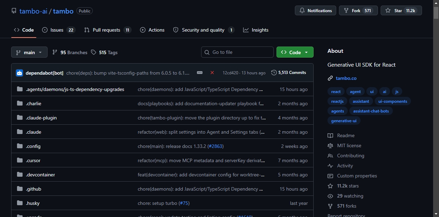Click the Fork count 571 badge
Screen dimensions: 439x217
coord(368,11)
